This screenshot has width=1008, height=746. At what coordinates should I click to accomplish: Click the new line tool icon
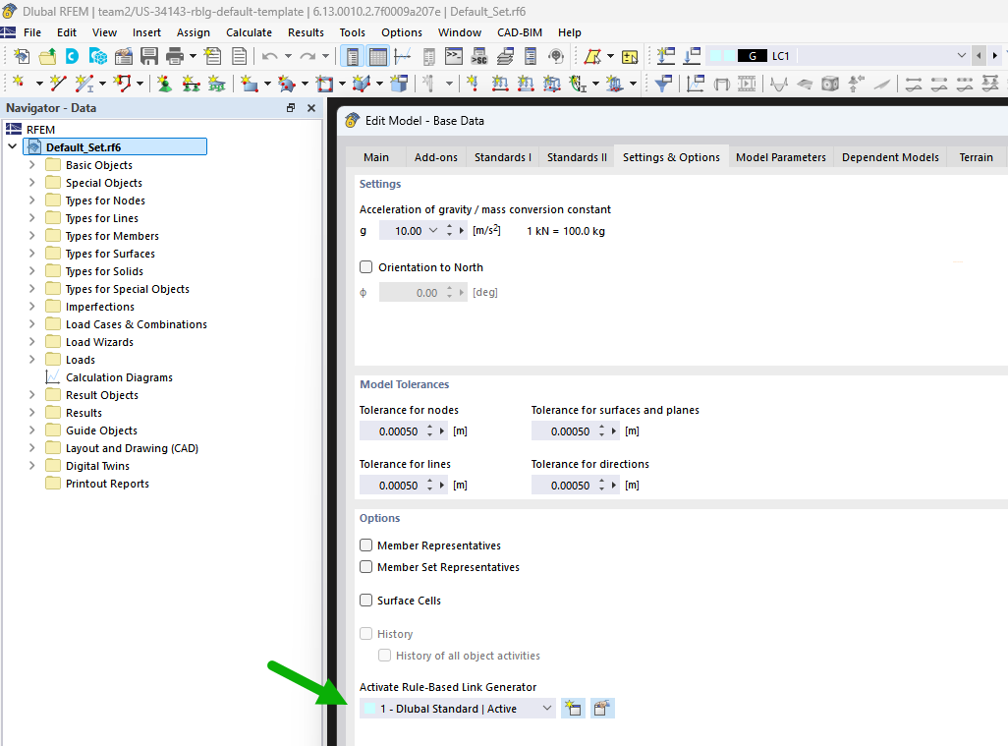pyautogui.click(x=58, y=83)
